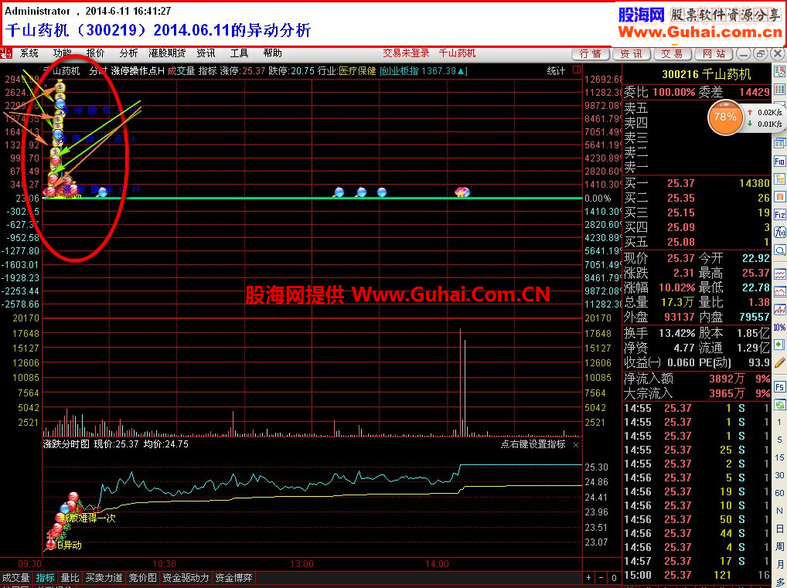Select the pencil drawing tool icon

click(779, 362)
